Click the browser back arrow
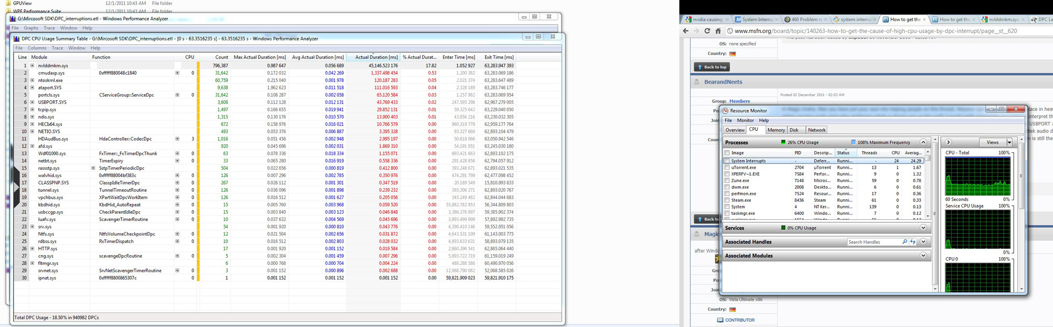This screenshot has height=327, width=1053. pyautogui.click(x=686, y=31)
